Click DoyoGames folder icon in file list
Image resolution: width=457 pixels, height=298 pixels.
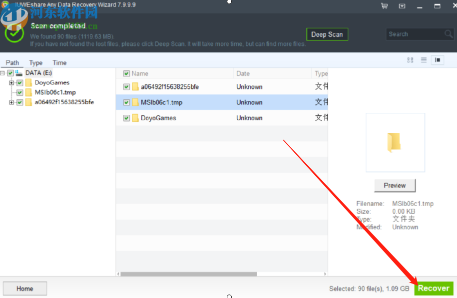click(x=135, y=118)
